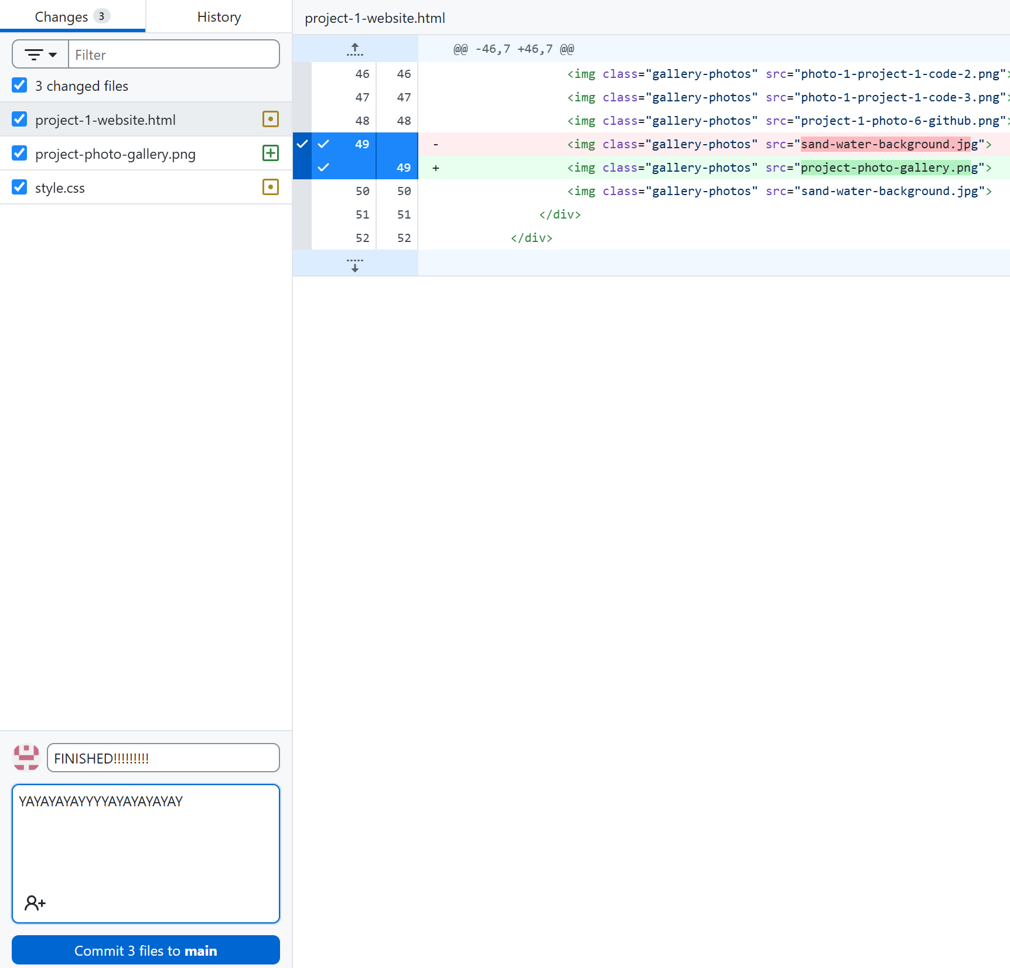Expand diff context upward
Screen dimensions: 1010x968
(355, 49)
